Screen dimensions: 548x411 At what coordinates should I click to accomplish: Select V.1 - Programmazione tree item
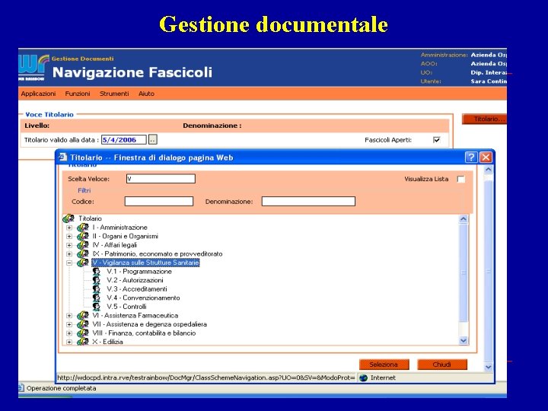[x=139, y=272]
